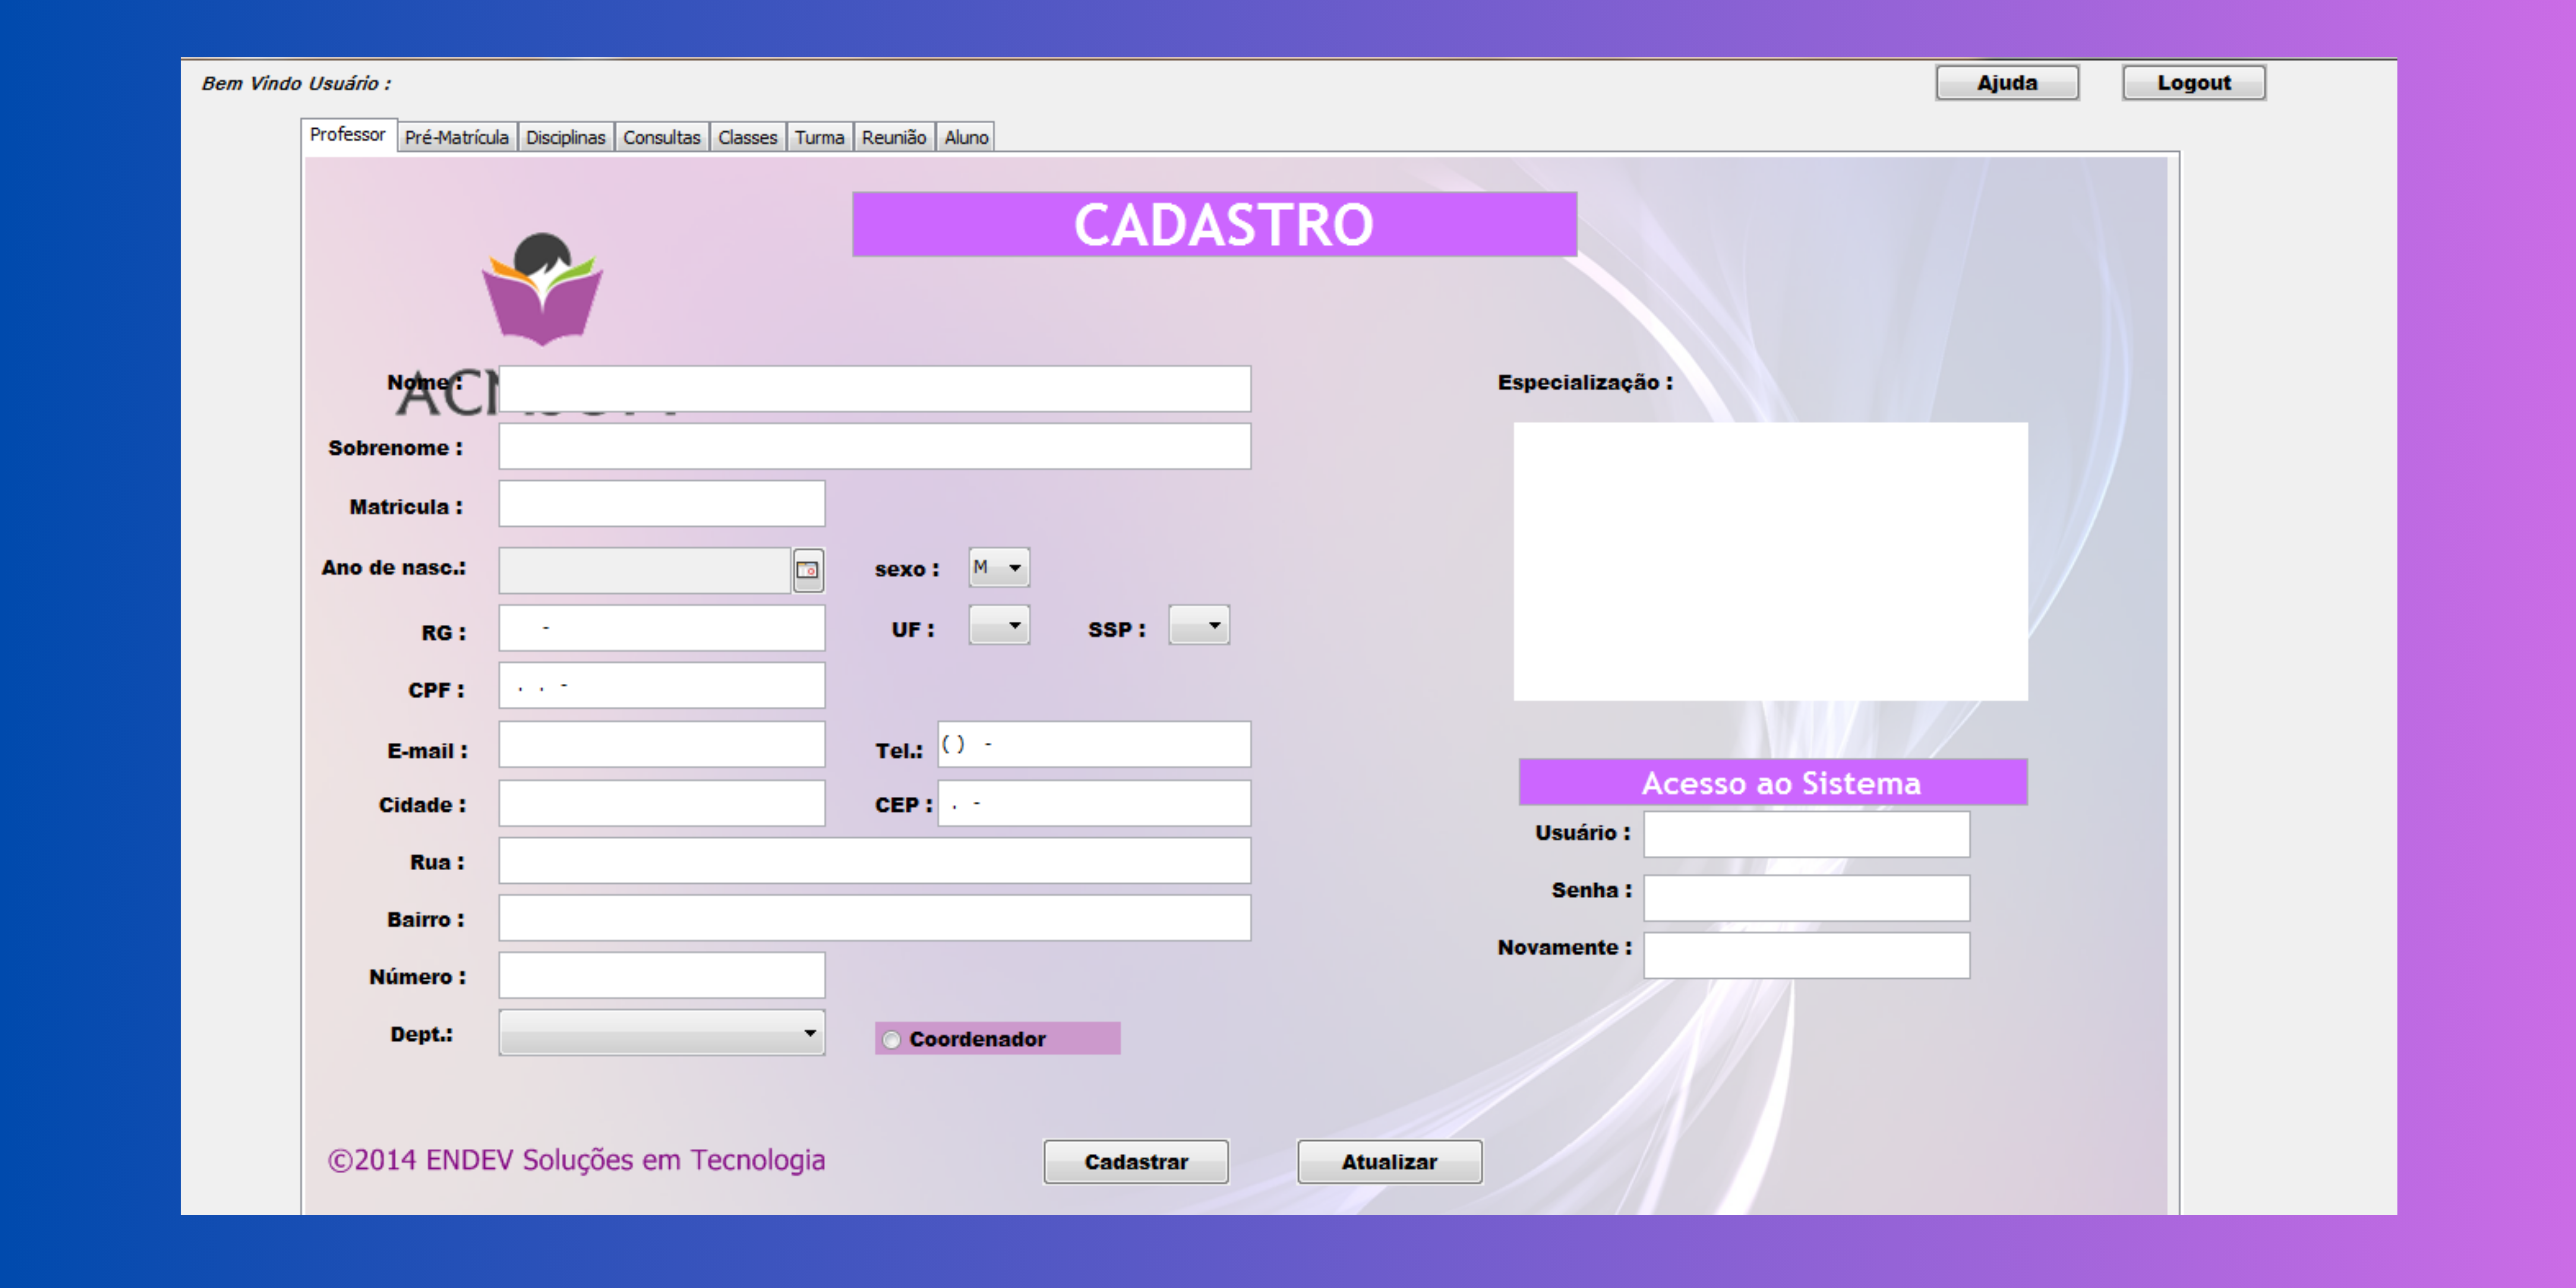Click the Ano de nasc. date field
Viewport: 2576px width, 1288px height.
[x=645, y=571]
